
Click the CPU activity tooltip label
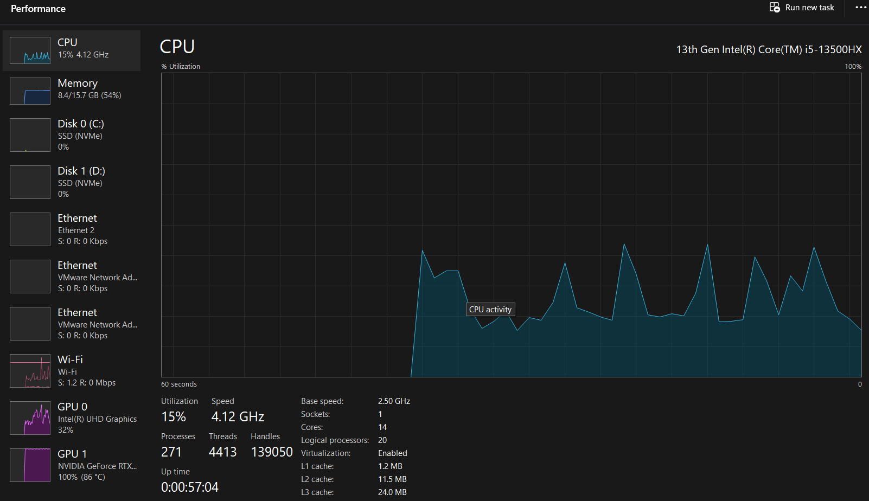(x=490, y=310)
